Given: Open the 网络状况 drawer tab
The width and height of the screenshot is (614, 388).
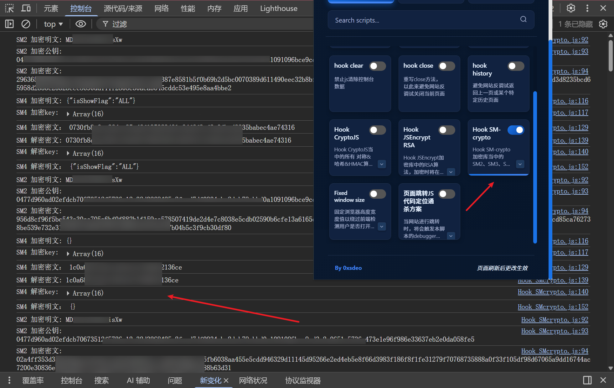Looking at the screenshot, I should [253, 380].
